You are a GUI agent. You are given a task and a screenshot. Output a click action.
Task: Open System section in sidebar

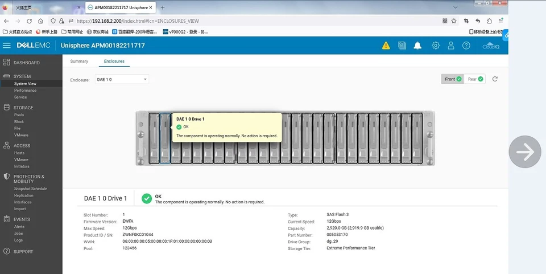pos(22,76)
